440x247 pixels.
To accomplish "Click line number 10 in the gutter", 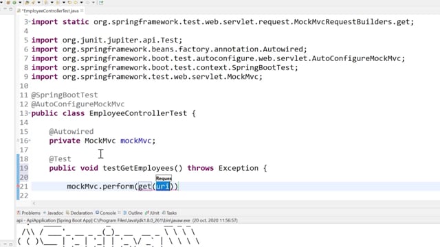I will (x=24, y=86).
